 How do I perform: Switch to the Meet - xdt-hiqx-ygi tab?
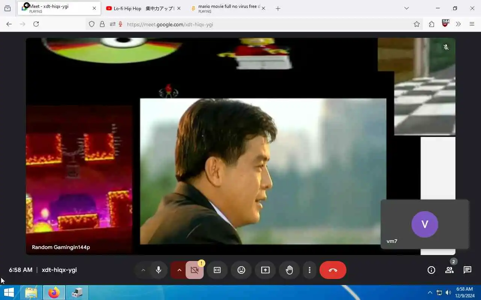coord(59,8)
